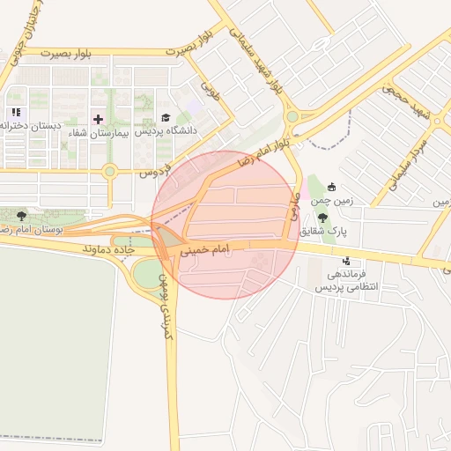The image size is (451, 451).
Task: Click the بلوار شهید سلیمانی street label
Action: pyautogui.click(x=255, y=61)
